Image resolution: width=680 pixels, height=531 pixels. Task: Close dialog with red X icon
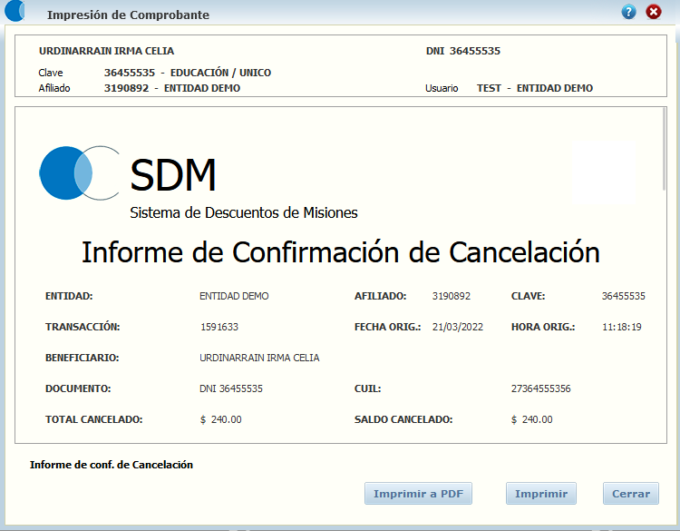[x=653, y=12]
